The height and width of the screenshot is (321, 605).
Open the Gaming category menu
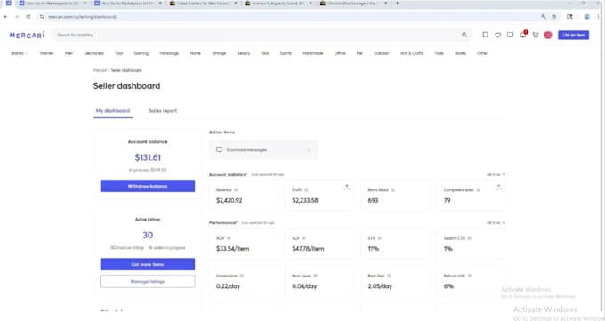[x=141, y=53]
